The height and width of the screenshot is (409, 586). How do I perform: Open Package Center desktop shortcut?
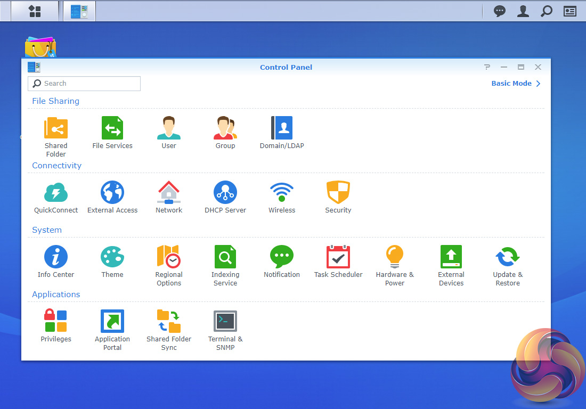pos(40,47)
